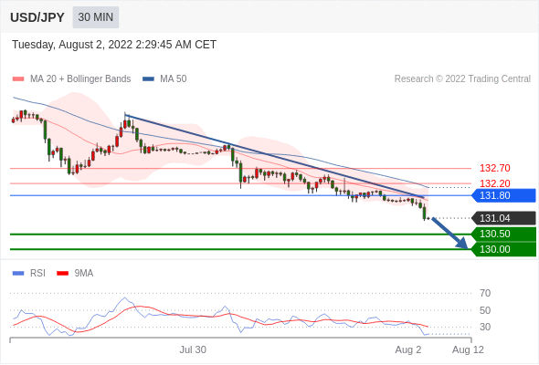The width and height of the screenshot is (539, 365).
Task: Click the 131.80 pivot price tag
Action: (x=503, y=195)
